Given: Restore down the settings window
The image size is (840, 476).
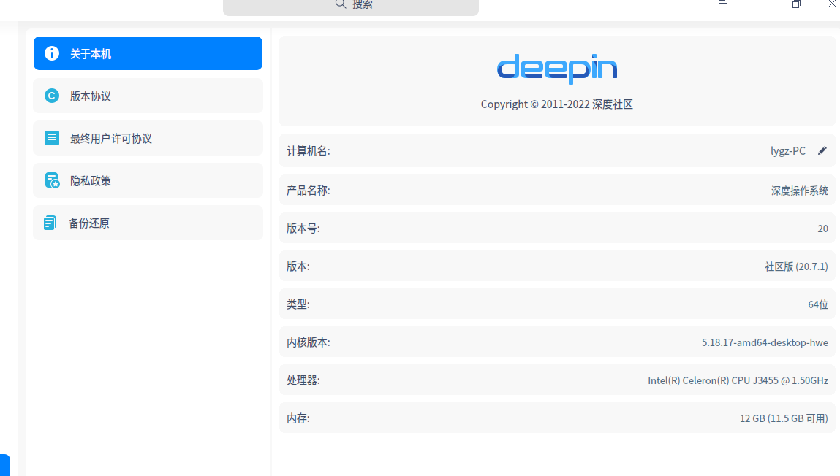Looking at the screenshot, I should coord(796,4).
